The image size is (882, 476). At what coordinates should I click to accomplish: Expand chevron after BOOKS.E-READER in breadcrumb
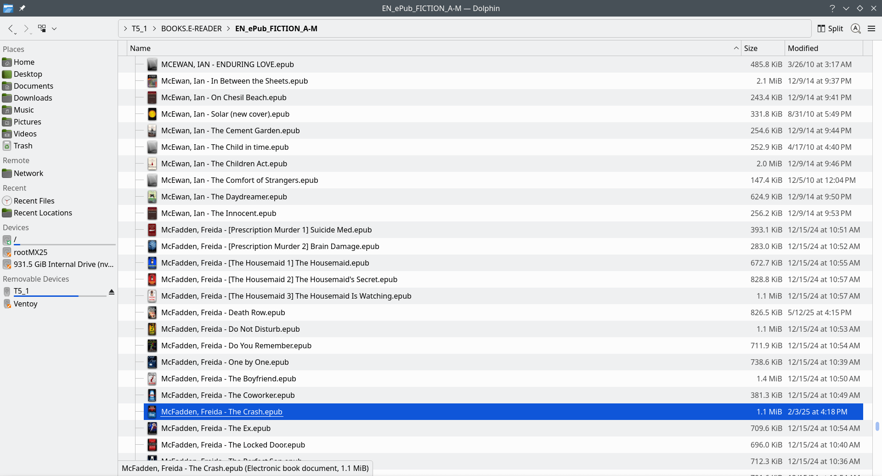point(228,28)
